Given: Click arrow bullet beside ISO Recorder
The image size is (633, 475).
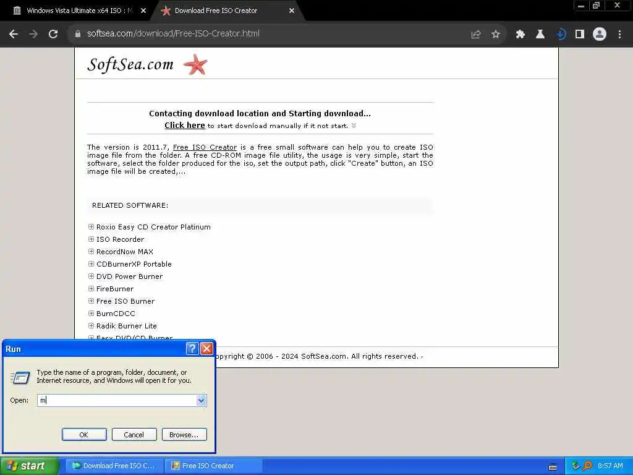Looking at the screenshot, I should (91, 239).
